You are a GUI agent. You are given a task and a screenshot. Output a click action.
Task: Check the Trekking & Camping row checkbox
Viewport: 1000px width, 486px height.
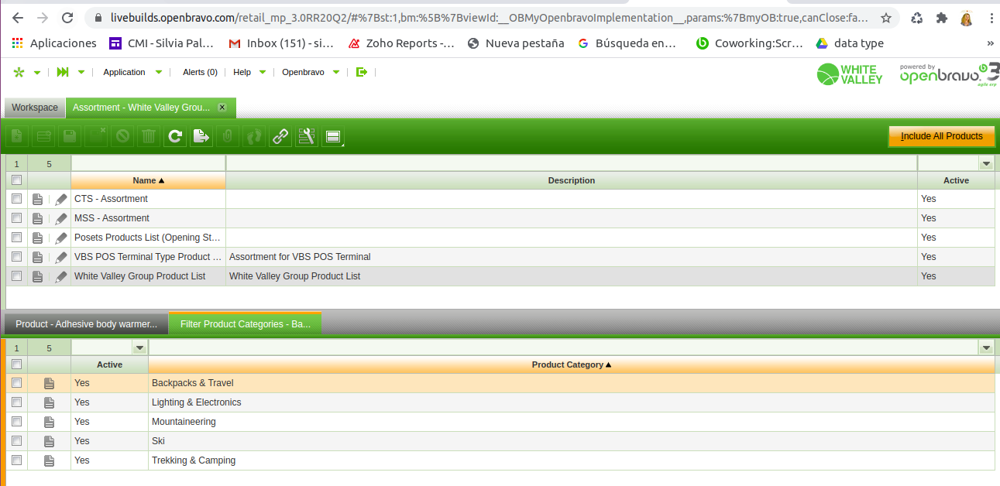(16, 460)
